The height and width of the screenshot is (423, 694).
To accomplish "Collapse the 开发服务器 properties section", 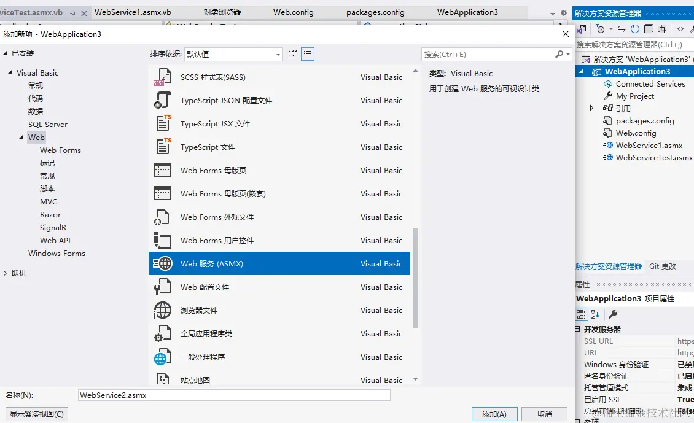I will point(578,329).
